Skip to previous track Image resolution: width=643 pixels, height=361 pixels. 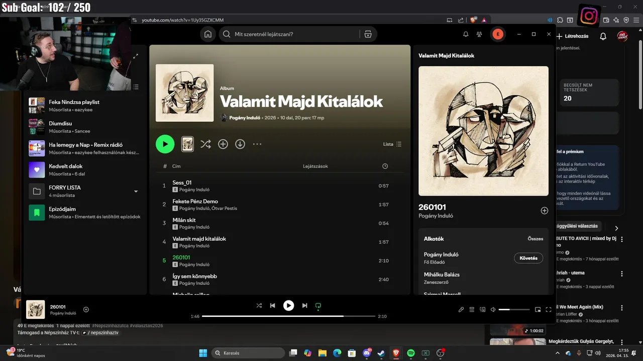pos(272,305)
